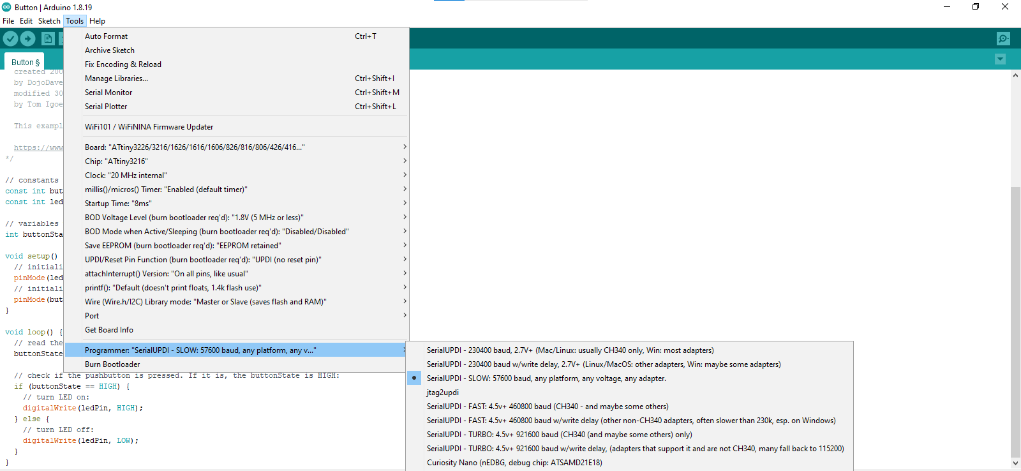The image size is (1021, 471).
Task: Click the Verify checkmark toolbar icon
Action: (10, 38)
